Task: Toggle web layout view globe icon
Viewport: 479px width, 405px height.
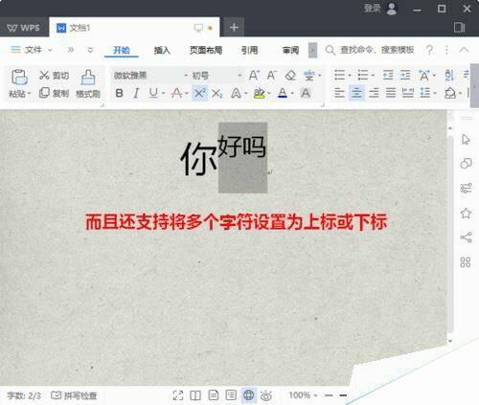Action: pyautogui.click(x=249, y=395)
